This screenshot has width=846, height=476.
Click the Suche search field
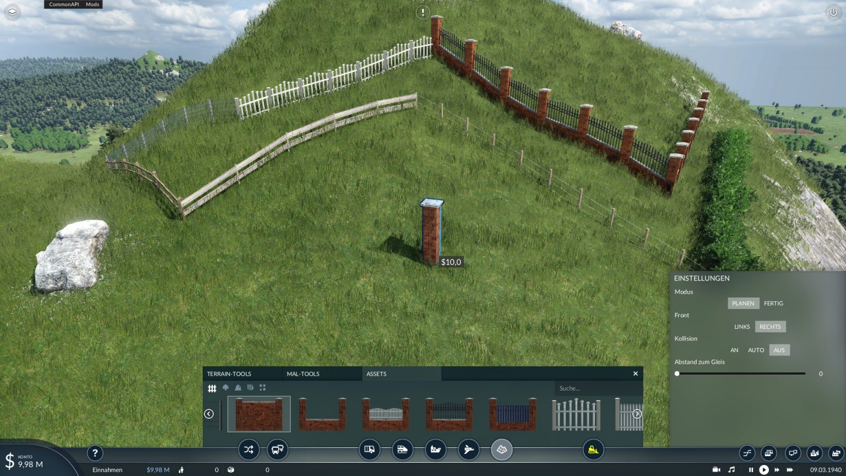click(x=596, y=388)
